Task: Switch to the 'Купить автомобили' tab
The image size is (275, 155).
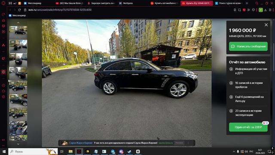Action: click(165, 3)
